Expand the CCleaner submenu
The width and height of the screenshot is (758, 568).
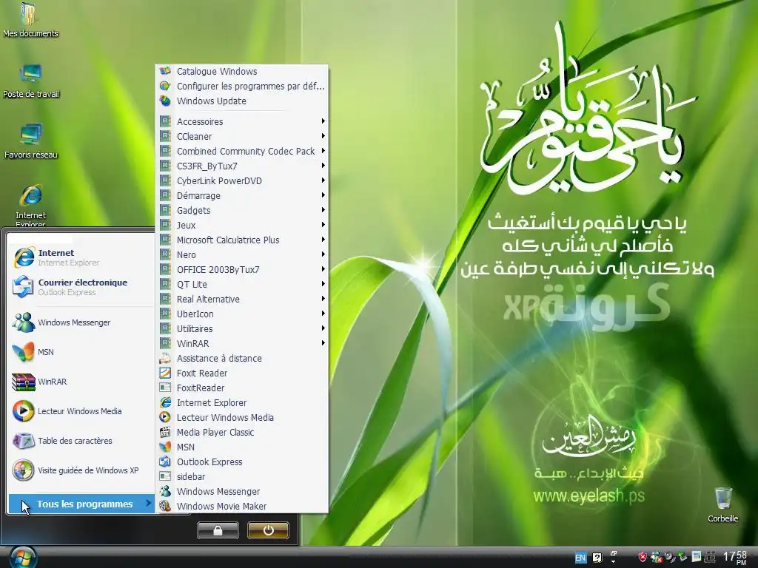pyautogui.click(x=242, y=136)
